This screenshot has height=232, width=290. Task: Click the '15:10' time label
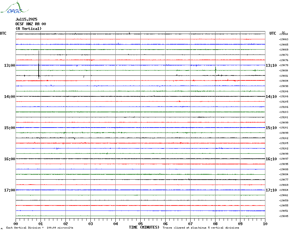pos(271,128)
